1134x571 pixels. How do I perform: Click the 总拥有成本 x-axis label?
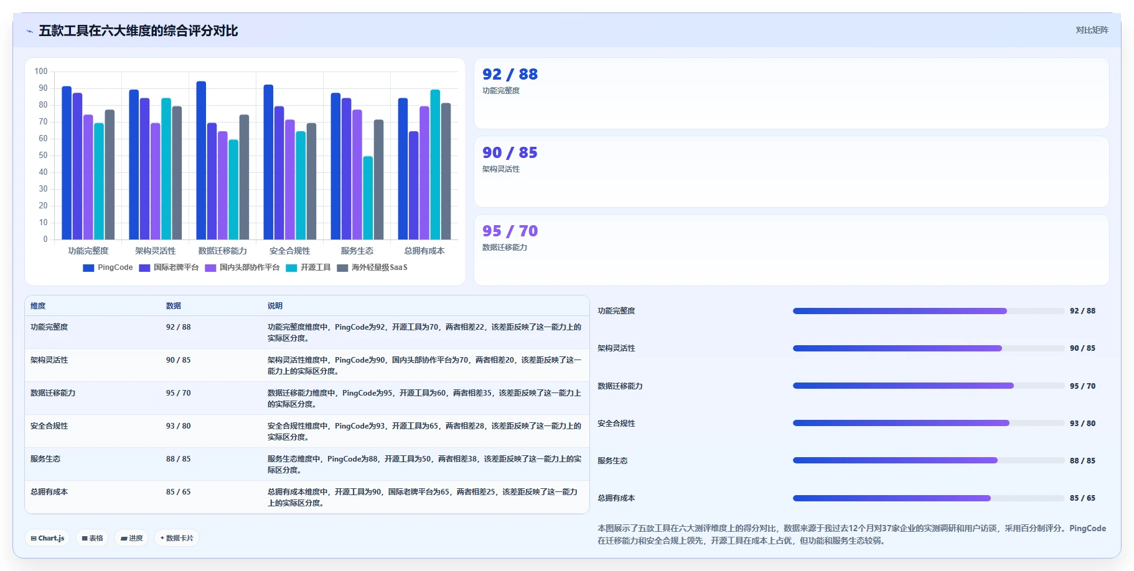coord(424,251)
